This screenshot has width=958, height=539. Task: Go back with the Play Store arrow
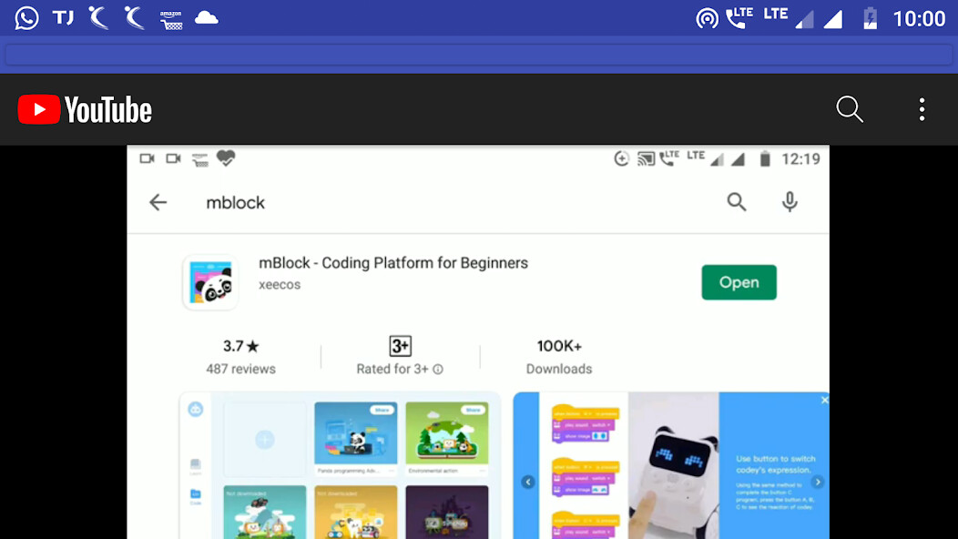coord(158,202)
